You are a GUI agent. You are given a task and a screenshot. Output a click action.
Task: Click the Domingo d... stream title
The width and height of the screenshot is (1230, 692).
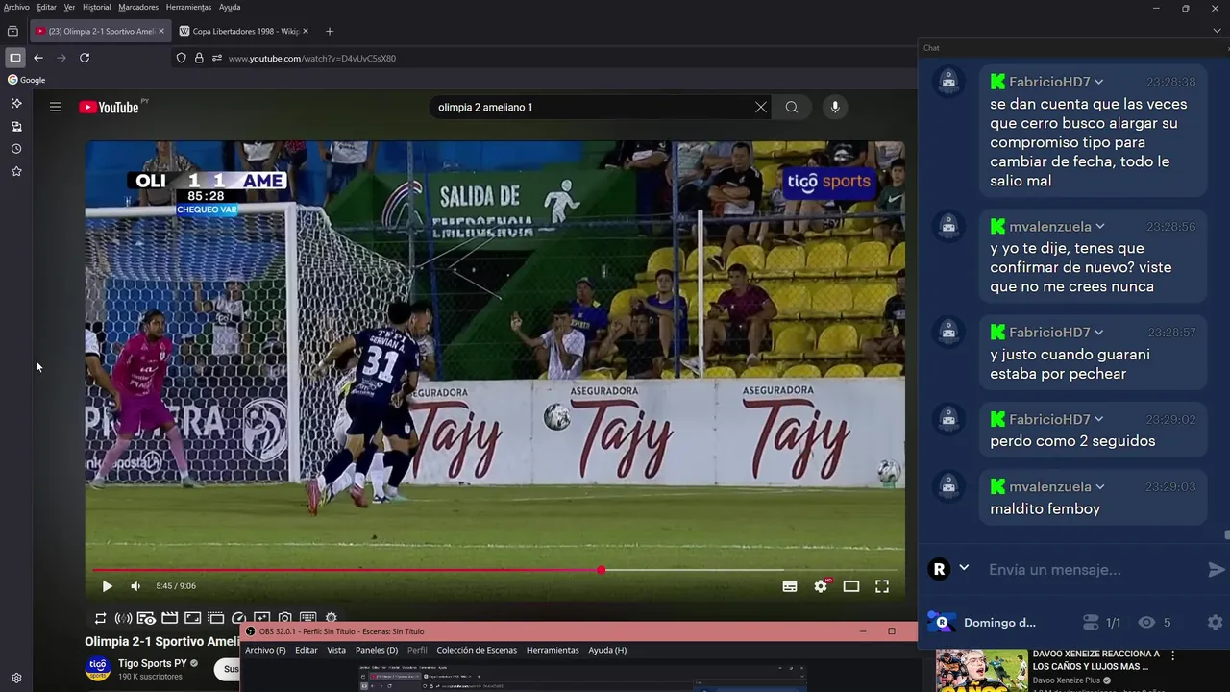click(x=999, y=623)
